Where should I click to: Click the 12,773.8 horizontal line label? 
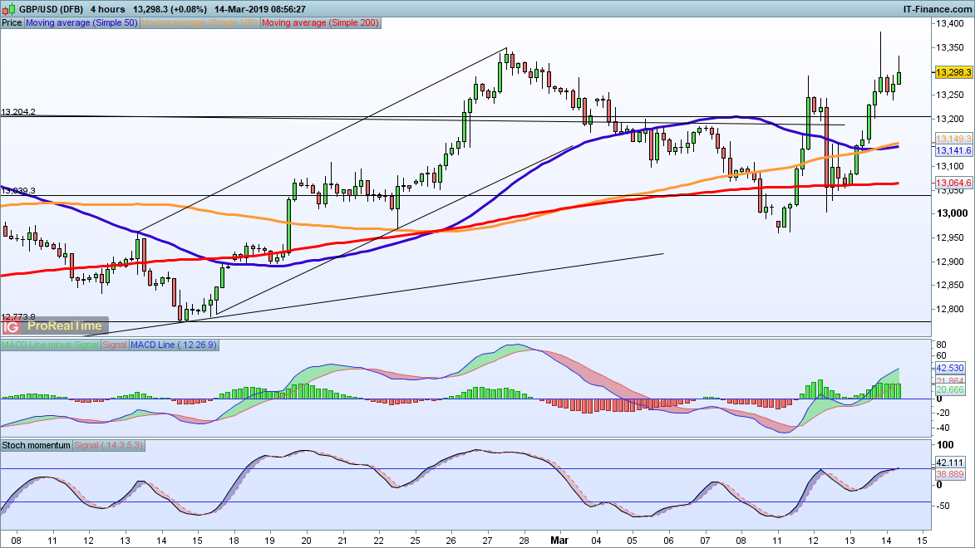pos(18,317)
